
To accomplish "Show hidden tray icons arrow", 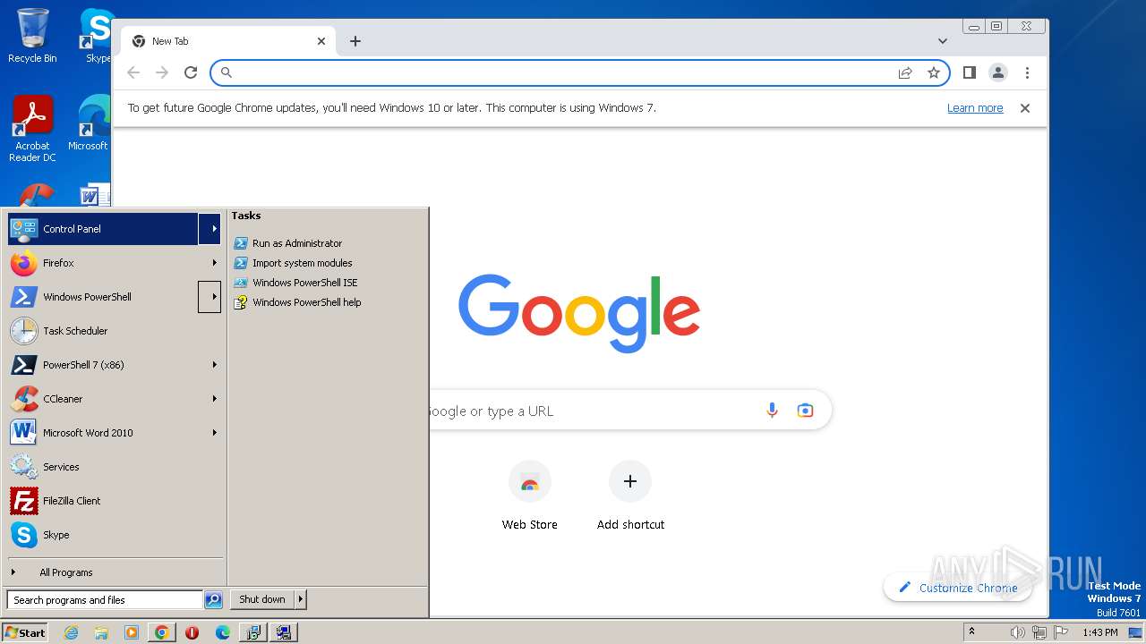I will point(971,631).
